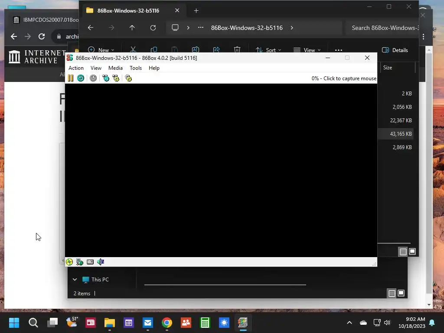Open the clock showing 9:02 AM
The height and width of the screenshot is (333, 444).
[412, 323]
